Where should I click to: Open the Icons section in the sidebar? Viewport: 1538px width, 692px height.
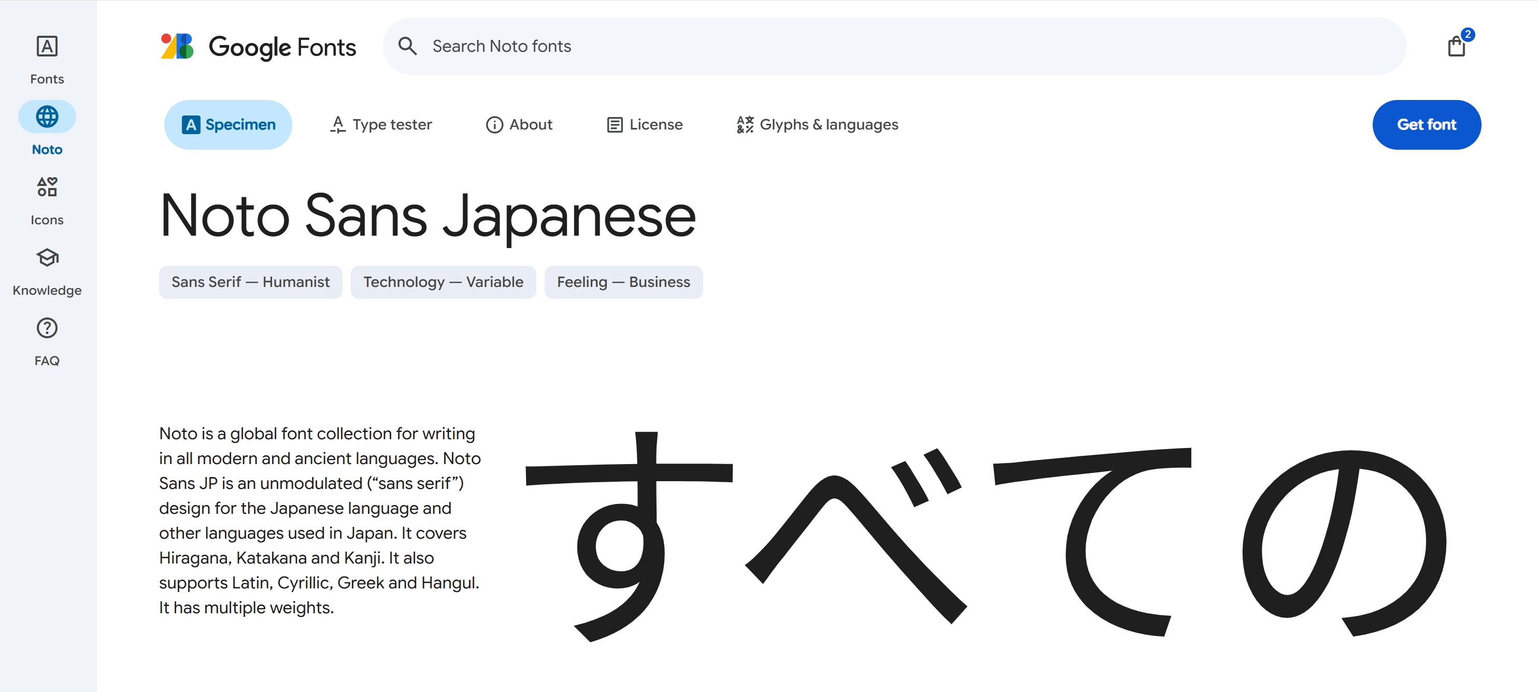[47, 188]
